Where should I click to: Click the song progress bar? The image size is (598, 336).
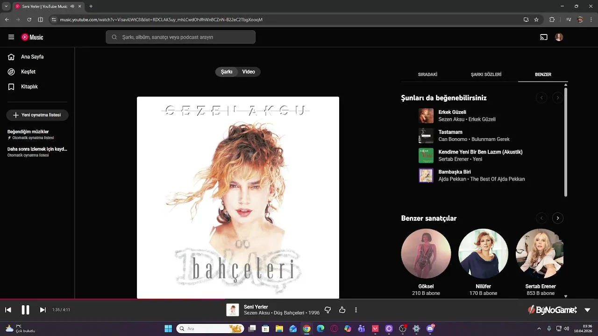[x=299, y=299]
